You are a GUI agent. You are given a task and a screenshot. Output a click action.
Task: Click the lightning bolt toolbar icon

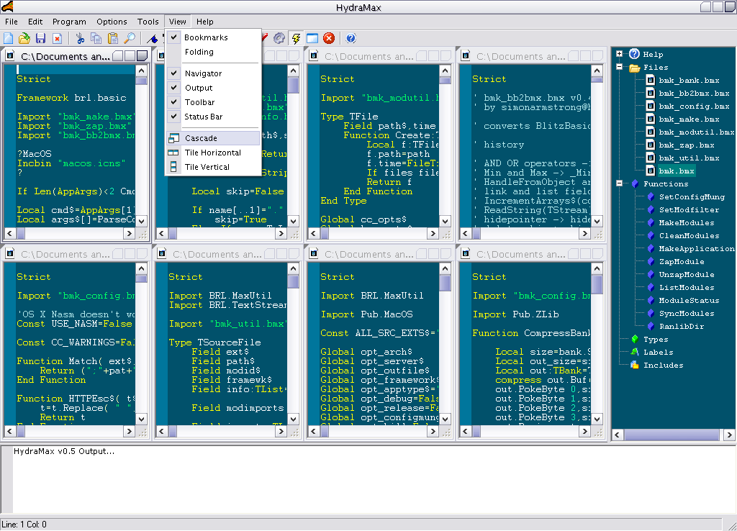pos(296,38)
